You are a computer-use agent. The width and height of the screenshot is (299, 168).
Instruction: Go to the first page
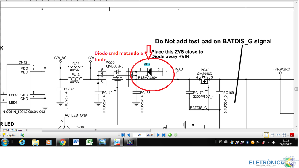tap(123, 135)
